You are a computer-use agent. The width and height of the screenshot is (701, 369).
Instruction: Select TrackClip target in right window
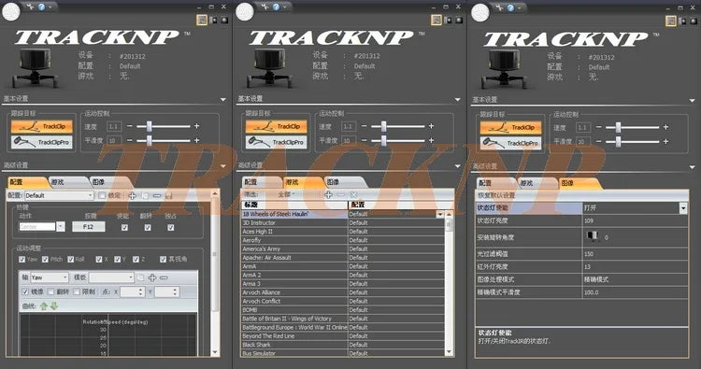tap(510, 127)
